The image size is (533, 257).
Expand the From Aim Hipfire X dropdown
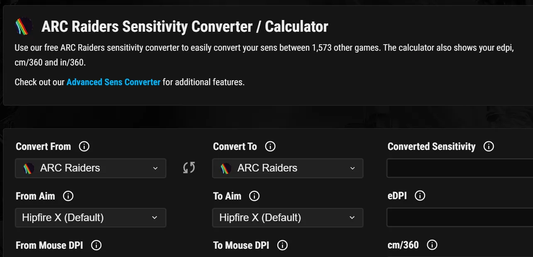click(90, 217)
